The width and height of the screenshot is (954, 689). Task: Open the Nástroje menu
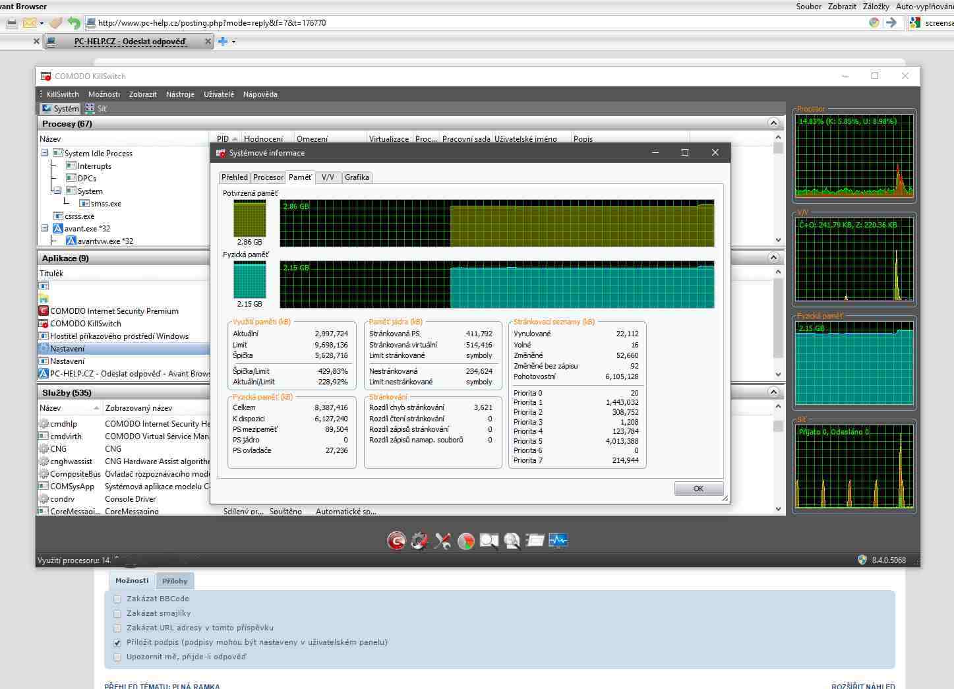[x=180, y=94]
